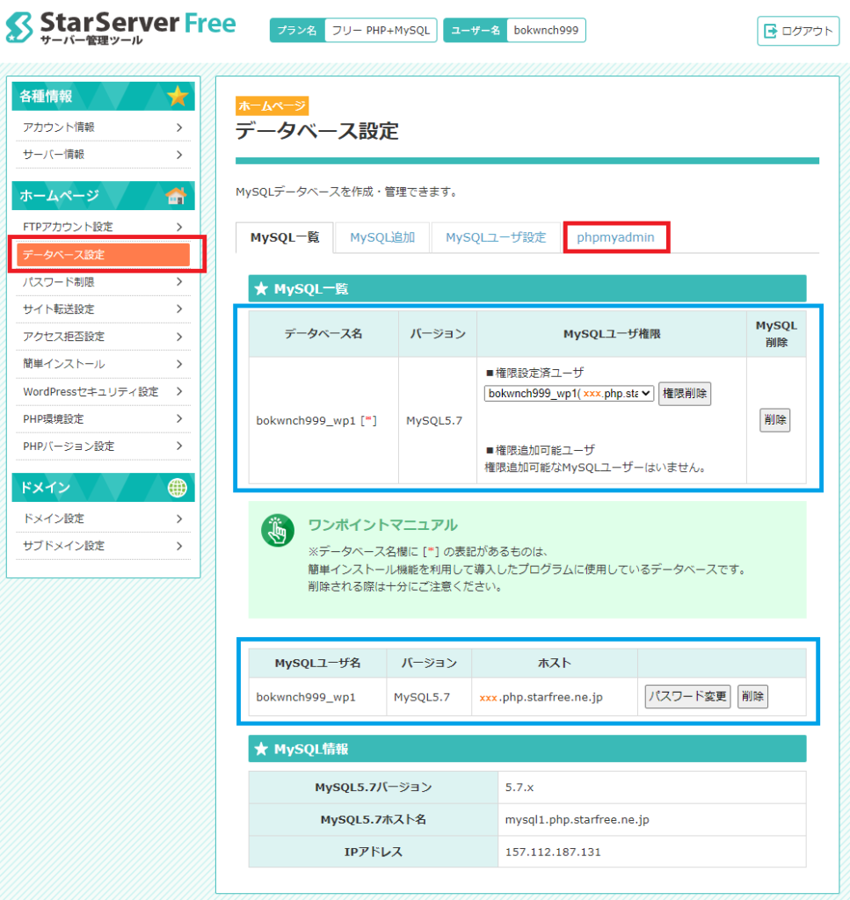The height and width of the screenshot is (900, 850).
Task: Select データベース設定 in the sidebar
Action: coord(104,255)
